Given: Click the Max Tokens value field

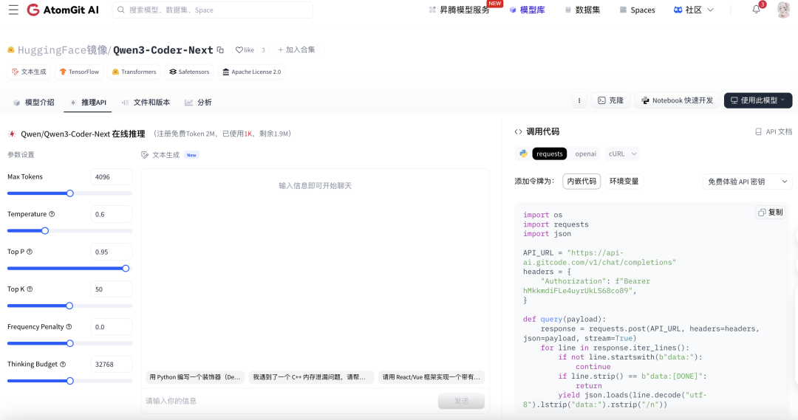Looking at the screenshot, I should pos(112,177).
